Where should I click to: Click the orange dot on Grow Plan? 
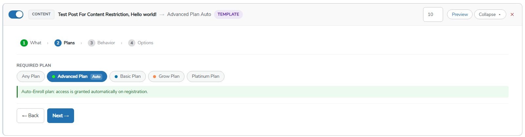(x=154, y=77)
